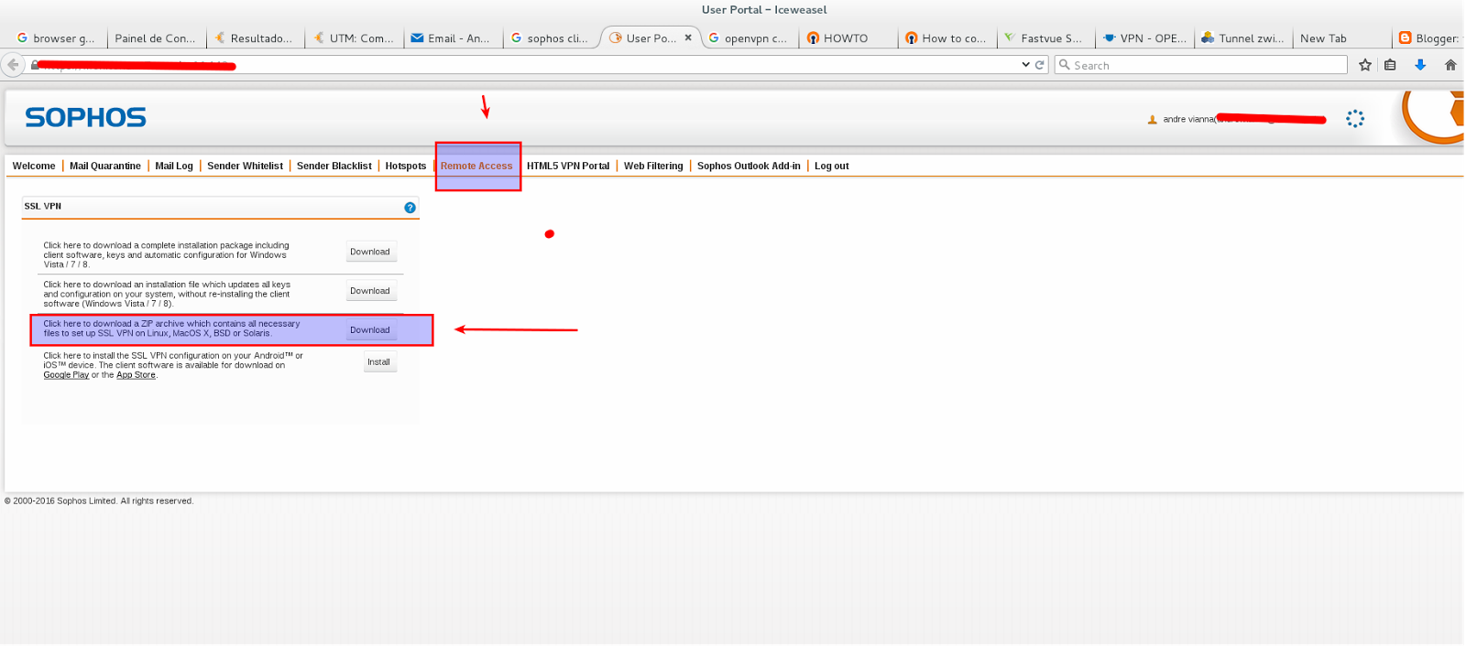Switch to Email - An... tab
Screen dimensions: 1466x646
point(452,38)
